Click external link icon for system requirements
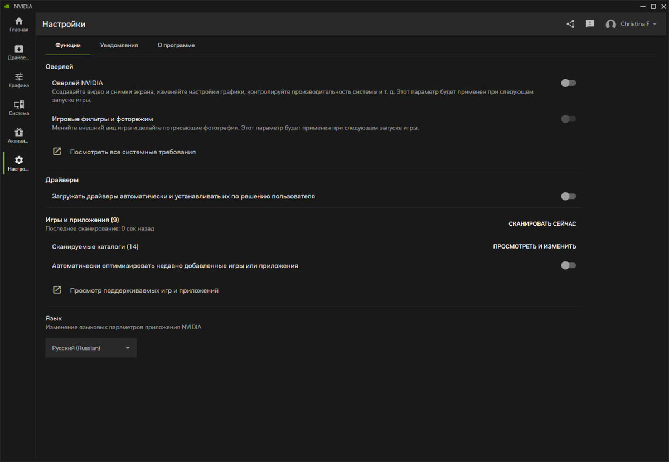The height and width of the screenshot is (462, 669). point(57,151)
